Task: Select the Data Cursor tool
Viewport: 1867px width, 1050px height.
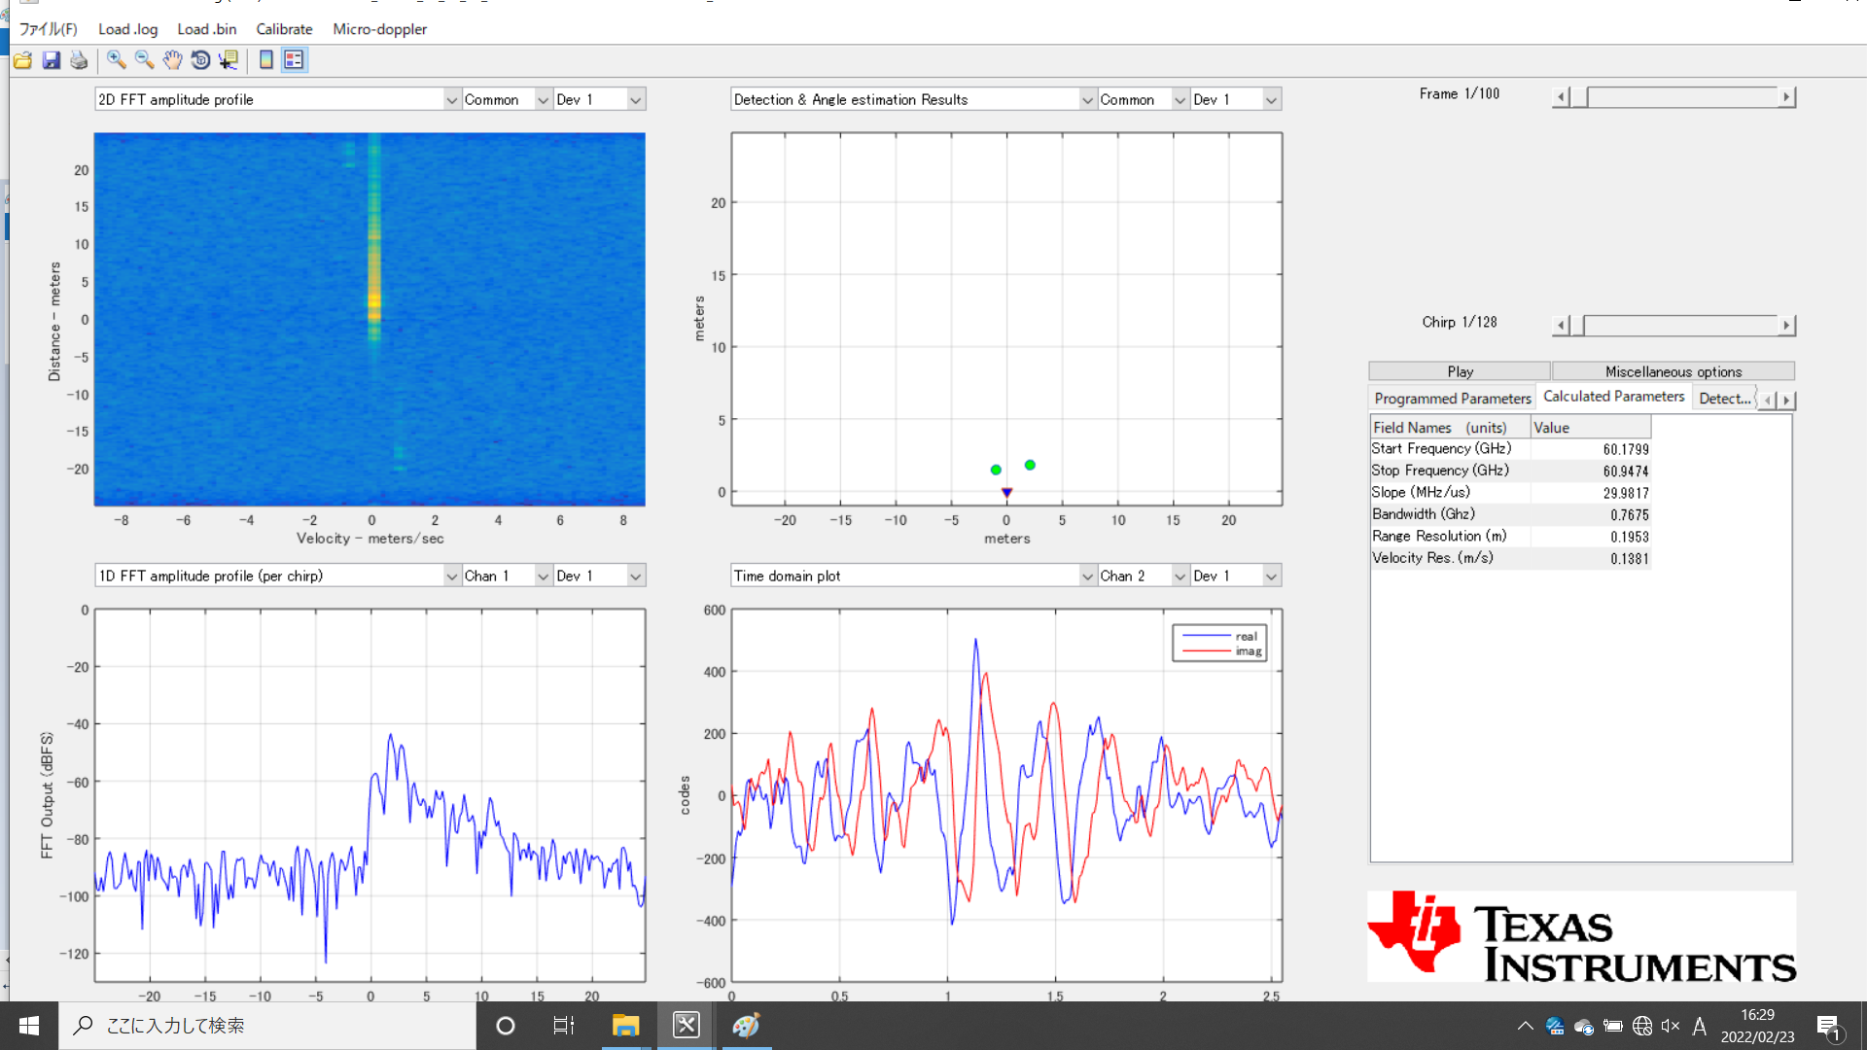Action: point(229,60)
